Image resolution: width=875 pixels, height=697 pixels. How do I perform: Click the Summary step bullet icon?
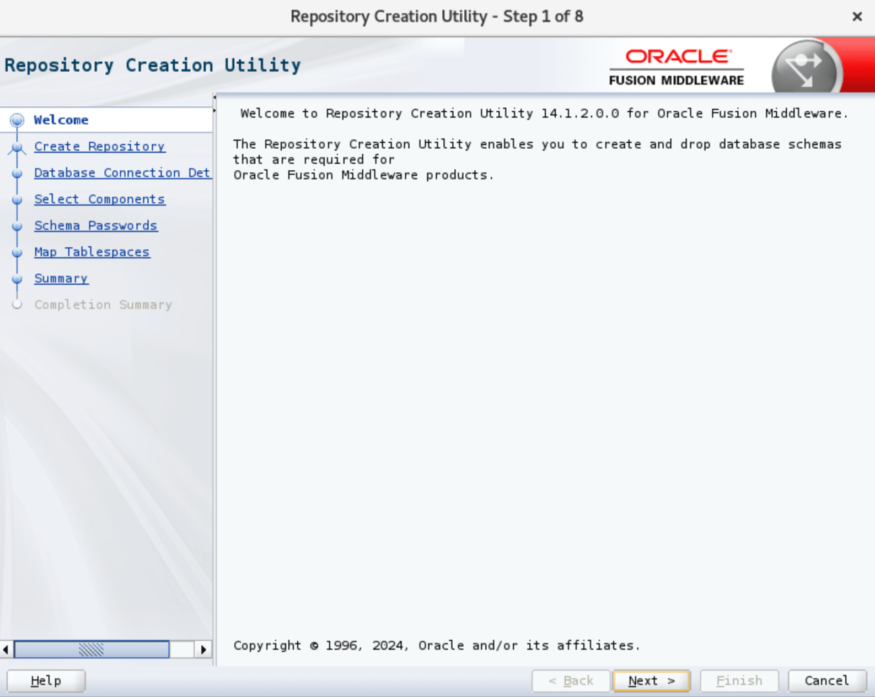17,279
